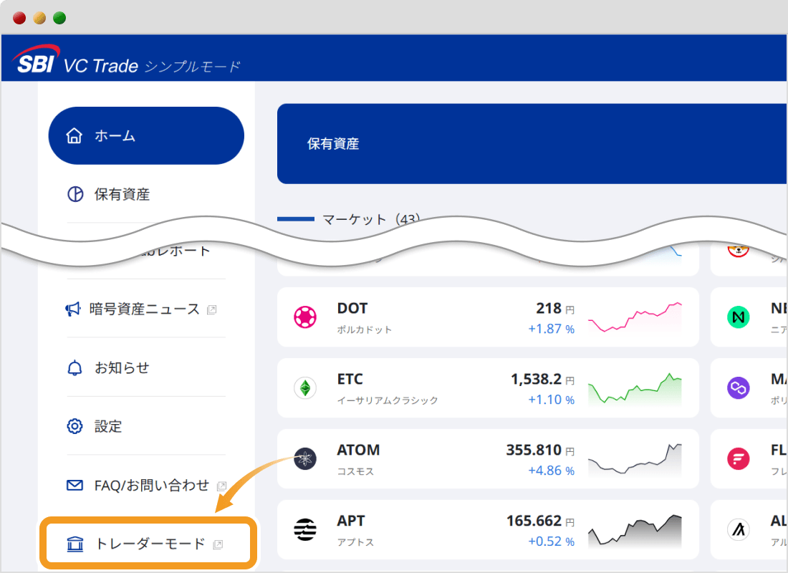Click the pink Polkadot coin icon
788x573 pixels.
click(305, 317)
